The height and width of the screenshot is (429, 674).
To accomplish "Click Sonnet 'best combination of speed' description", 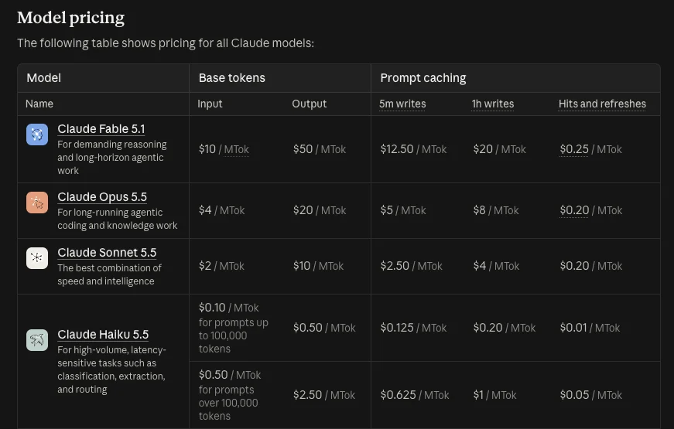I will point(109,274).
